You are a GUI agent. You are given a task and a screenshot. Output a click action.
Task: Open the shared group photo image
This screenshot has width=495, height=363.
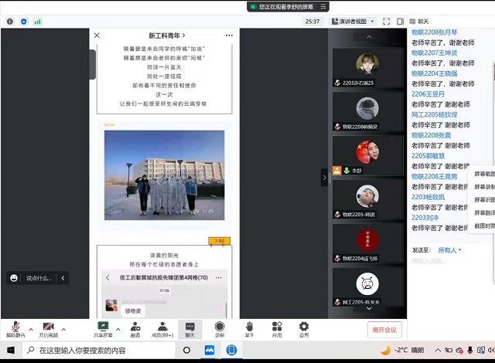[165, 175]
